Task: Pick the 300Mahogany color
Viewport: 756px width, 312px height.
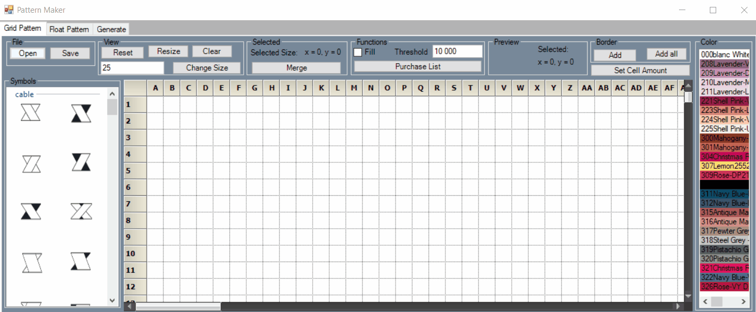Action: [x=724, y=138]
